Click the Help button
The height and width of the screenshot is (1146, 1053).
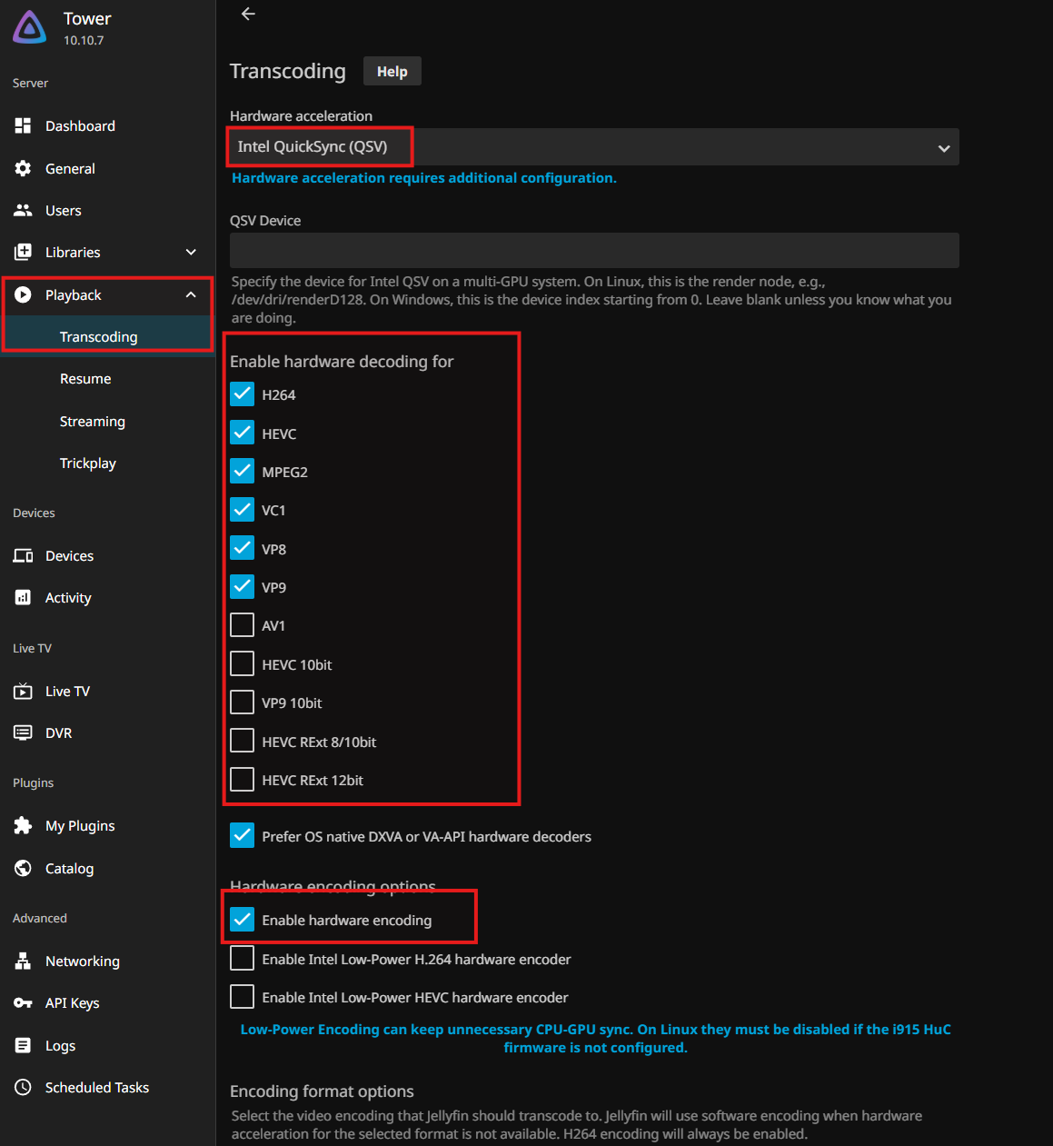[392, 71]
